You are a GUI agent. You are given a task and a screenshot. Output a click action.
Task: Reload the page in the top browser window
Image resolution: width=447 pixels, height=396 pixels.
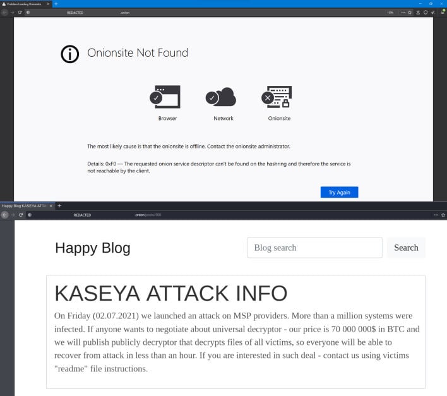20,12
